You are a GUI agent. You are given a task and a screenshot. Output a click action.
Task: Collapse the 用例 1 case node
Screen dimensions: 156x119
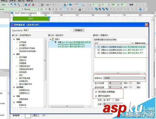(x=50, y=39)
